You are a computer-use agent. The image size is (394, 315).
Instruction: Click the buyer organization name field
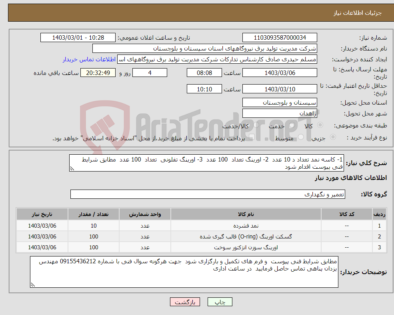(x=205, y=48)
